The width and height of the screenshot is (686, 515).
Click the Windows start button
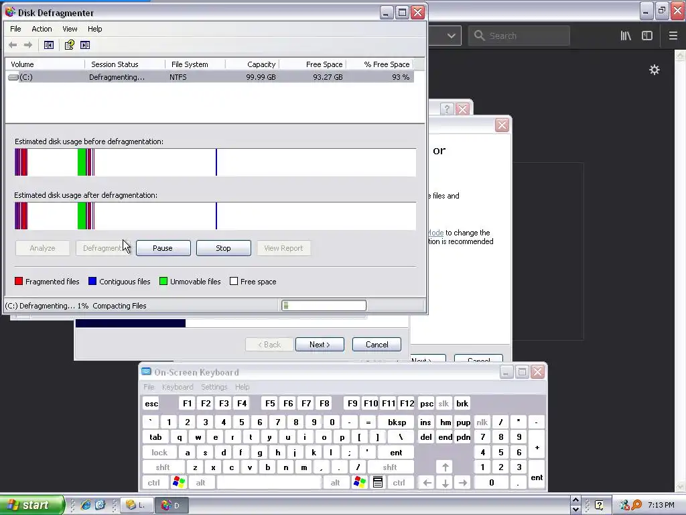31,505
